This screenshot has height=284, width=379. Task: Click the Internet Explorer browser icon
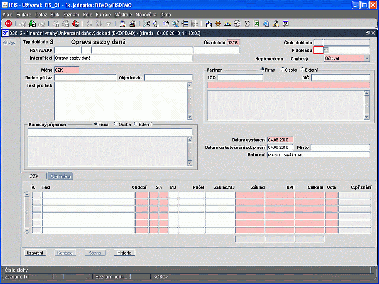[266, 24]
